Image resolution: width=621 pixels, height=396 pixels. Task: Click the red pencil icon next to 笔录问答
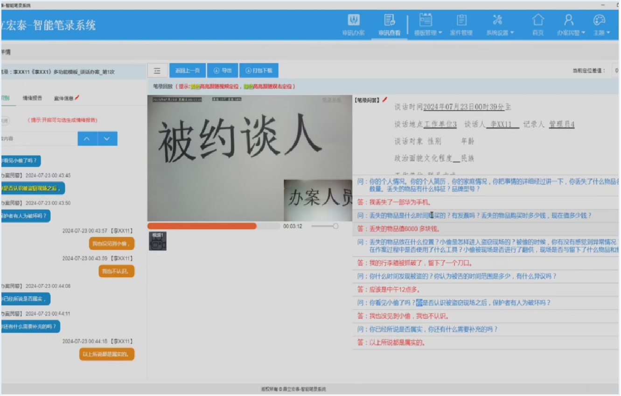click(385, 99)
